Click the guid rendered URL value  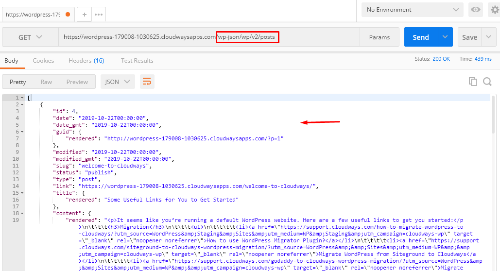pos(194,138)
